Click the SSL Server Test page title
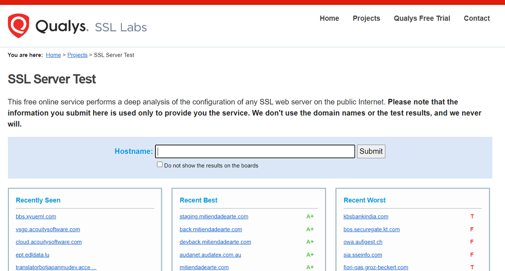 click(52, 79)
